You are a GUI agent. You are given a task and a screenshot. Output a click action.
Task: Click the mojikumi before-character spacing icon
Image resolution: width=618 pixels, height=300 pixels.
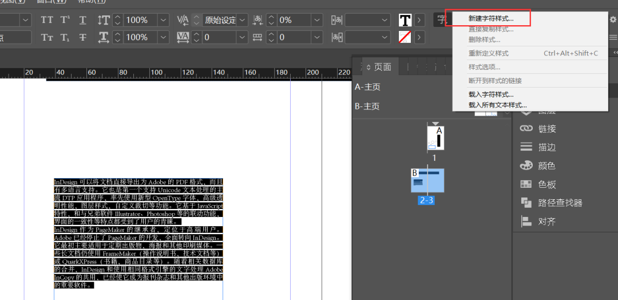pyautogui.click(x=336, y=20)
